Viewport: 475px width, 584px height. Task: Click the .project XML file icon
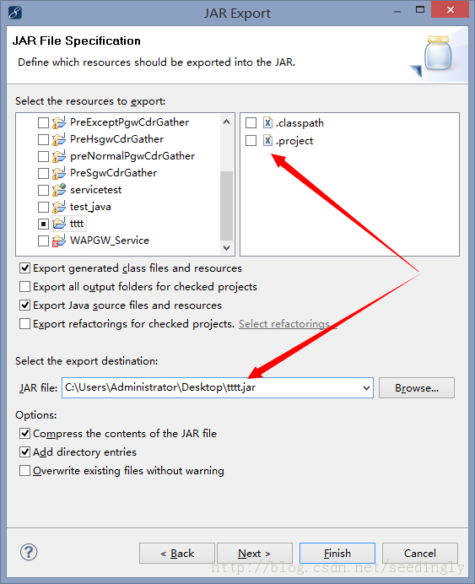(267, 140)
